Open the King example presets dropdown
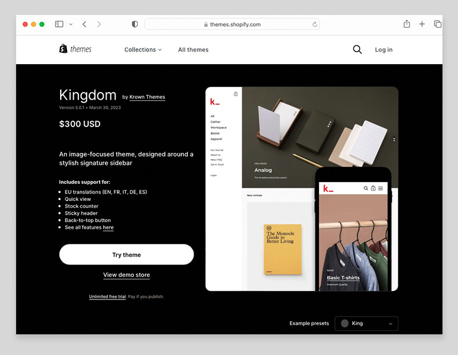The width and height of the screenshot is (458, 355). [366, 324]
